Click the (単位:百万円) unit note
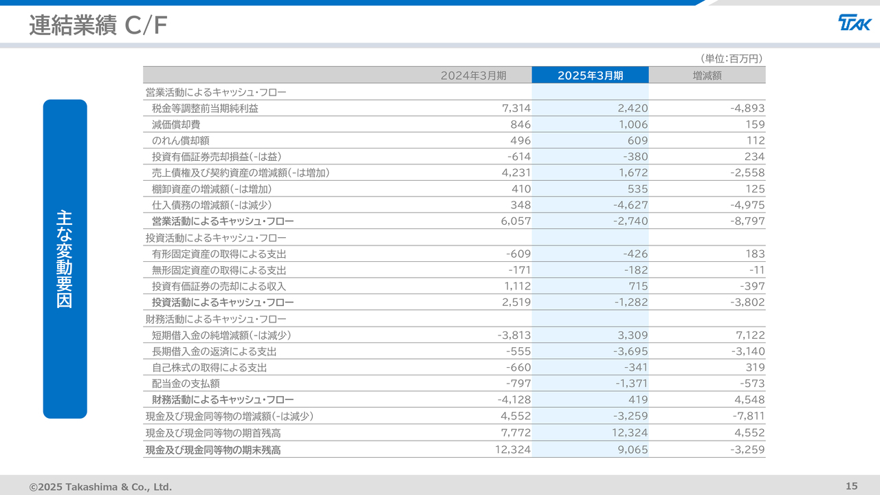This screenshot has height=495, width=880. click(730, 59)
